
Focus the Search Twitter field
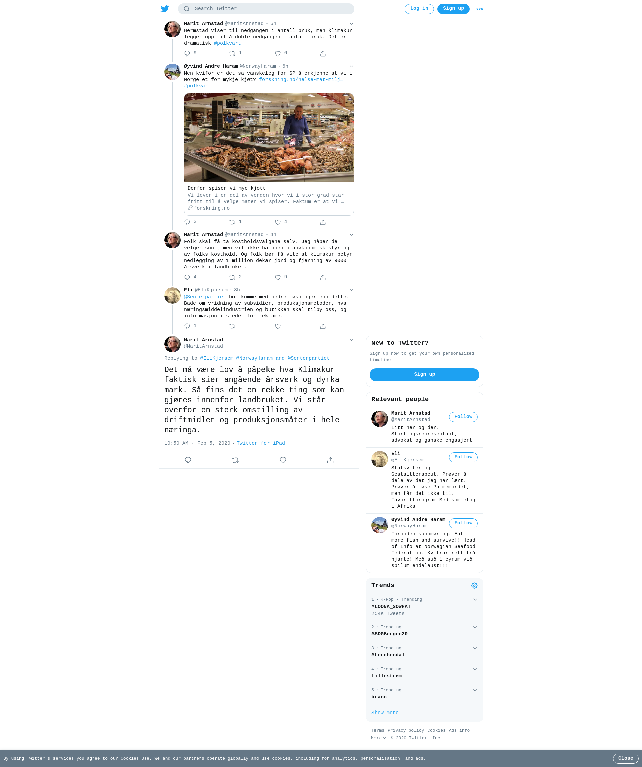point(266,9)
